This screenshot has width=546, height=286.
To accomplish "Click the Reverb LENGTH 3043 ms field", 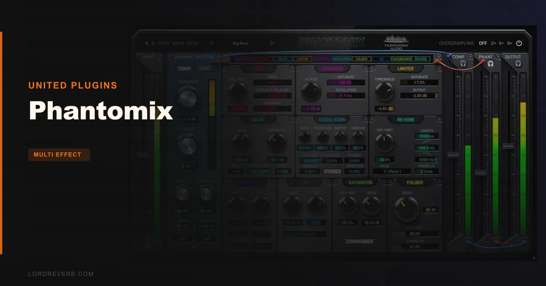I will pyautogui.click(x=427, y=136).
